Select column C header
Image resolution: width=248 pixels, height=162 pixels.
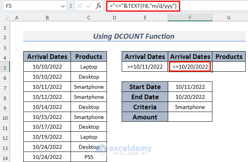(x=89, y=17)
